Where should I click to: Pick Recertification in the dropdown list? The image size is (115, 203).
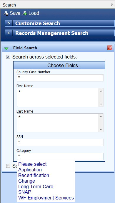pos(34,175)
